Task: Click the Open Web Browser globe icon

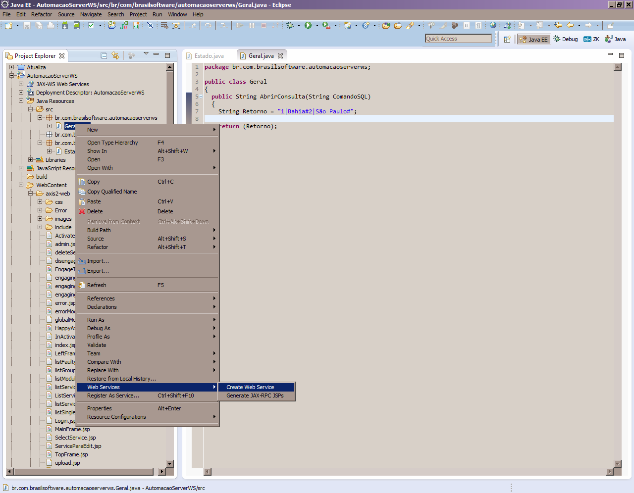Action: tap(493, 25)
